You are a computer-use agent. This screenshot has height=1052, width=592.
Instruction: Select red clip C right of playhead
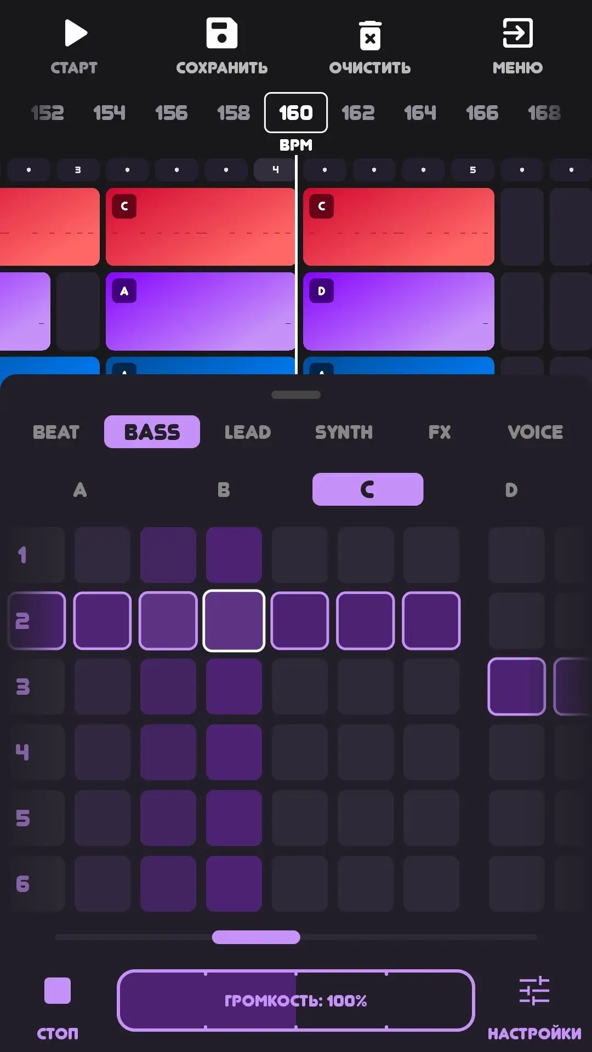(399, 227)
